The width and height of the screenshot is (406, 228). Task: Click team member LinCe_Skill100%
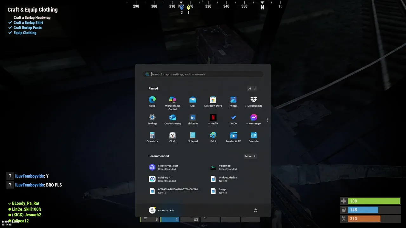point(27,209)
